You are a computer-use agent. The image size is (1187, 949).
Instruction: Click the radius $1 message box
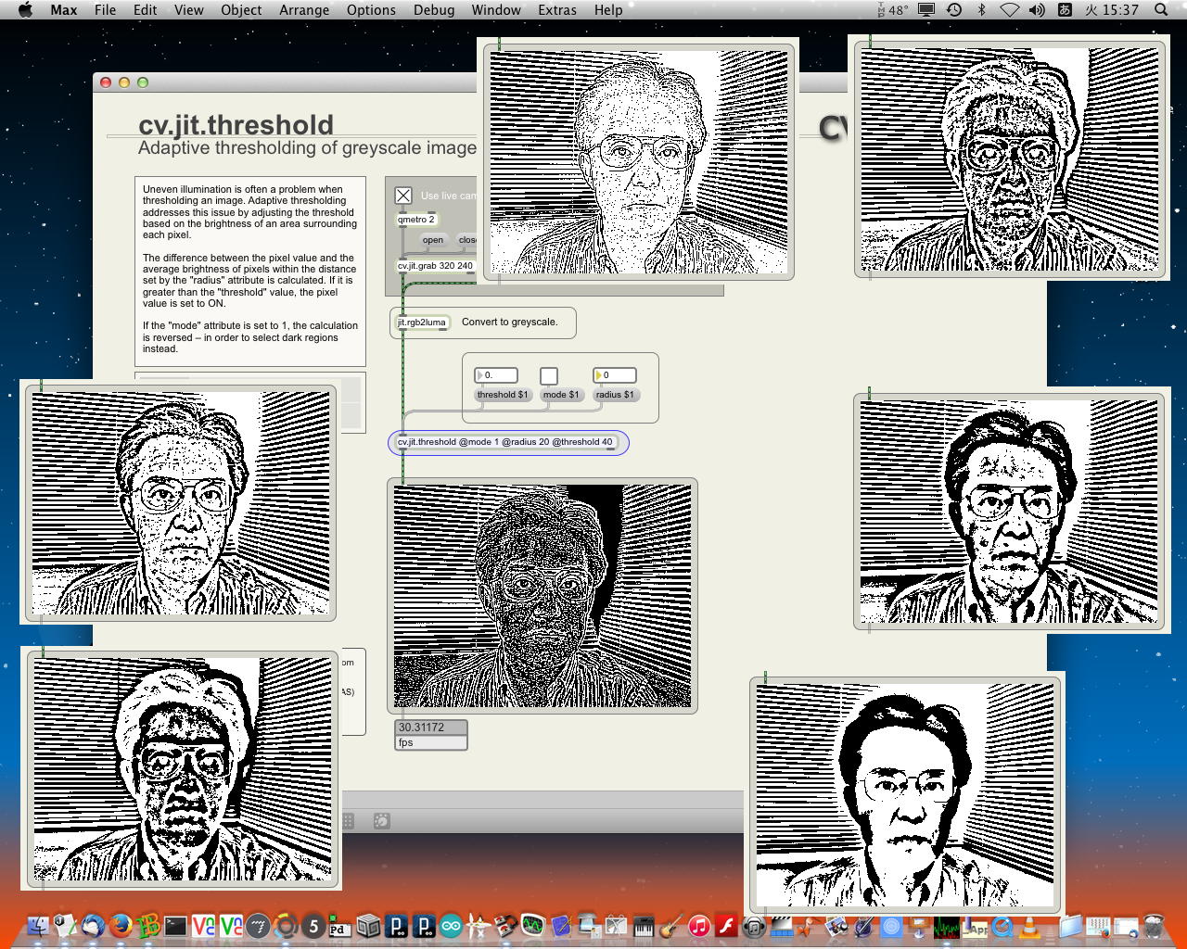pyautogui.click(x=615, y=395)
